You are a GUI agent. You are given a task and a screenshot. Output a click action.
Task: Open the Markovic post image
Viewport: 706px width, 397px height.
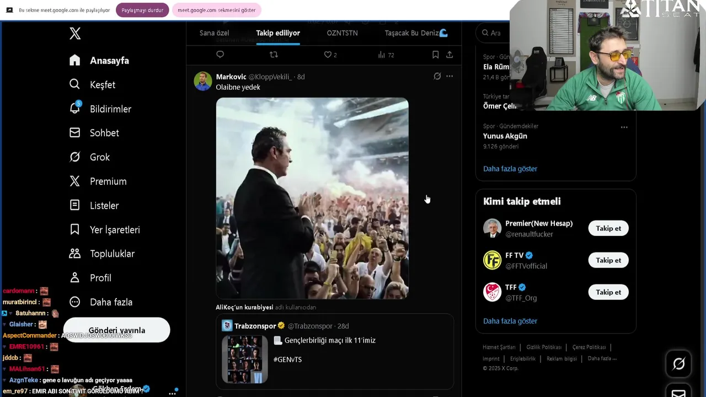312,198
